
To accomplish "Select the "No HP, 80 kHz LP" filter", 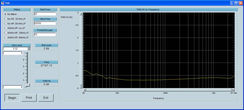I will point(5,23).
